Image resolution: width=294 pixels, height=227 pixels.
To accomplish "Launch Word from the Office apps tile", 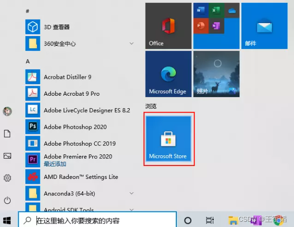I will click(x=201, y=10).
